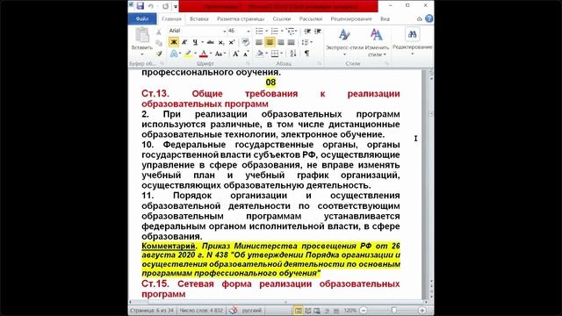Image resolution: width=562 pixels, height=316 pixels.
Task: Click the Bullets list icon
Action: pyautogui.click(x=259, y=32)
